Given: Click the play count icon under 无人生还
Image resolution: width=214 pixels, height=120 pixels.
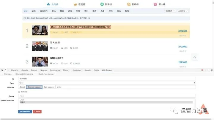Looking at the screenshot, I should (x=51, y=48).
